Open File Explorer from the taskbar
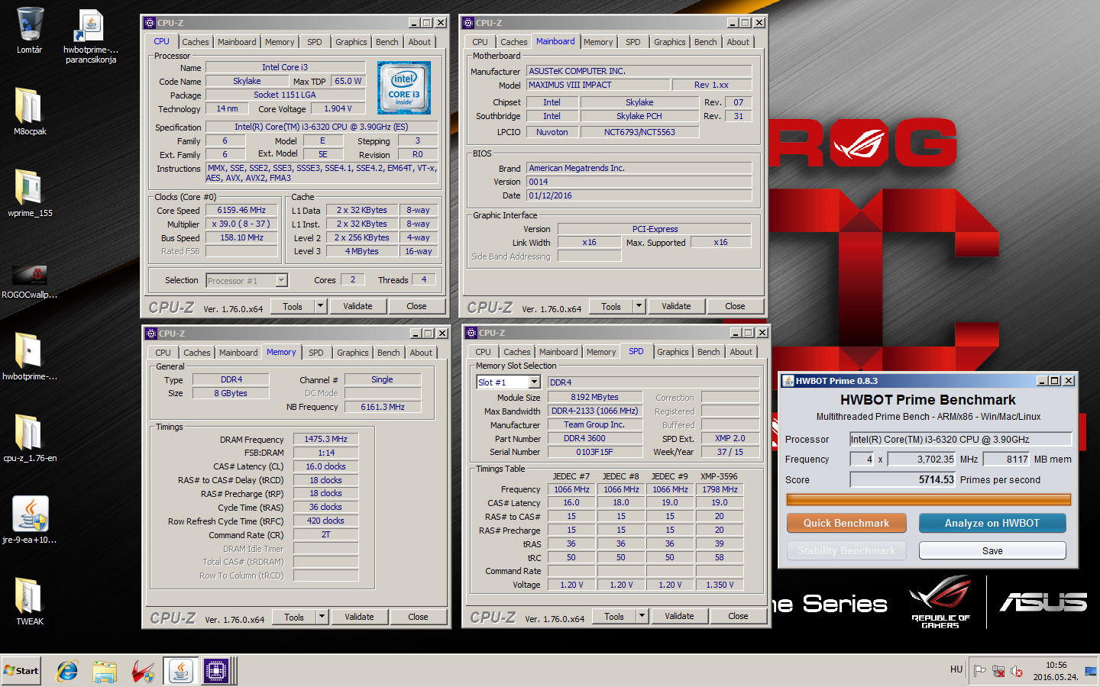The image size is (1100, 687). [105, 671]
